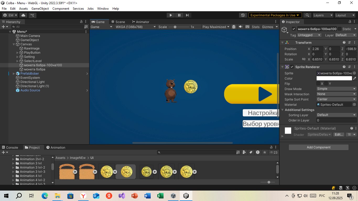Select Main Camera in the Hierarchy
The height and width of the screenshot is (201, 358).
tap(30, 36)
